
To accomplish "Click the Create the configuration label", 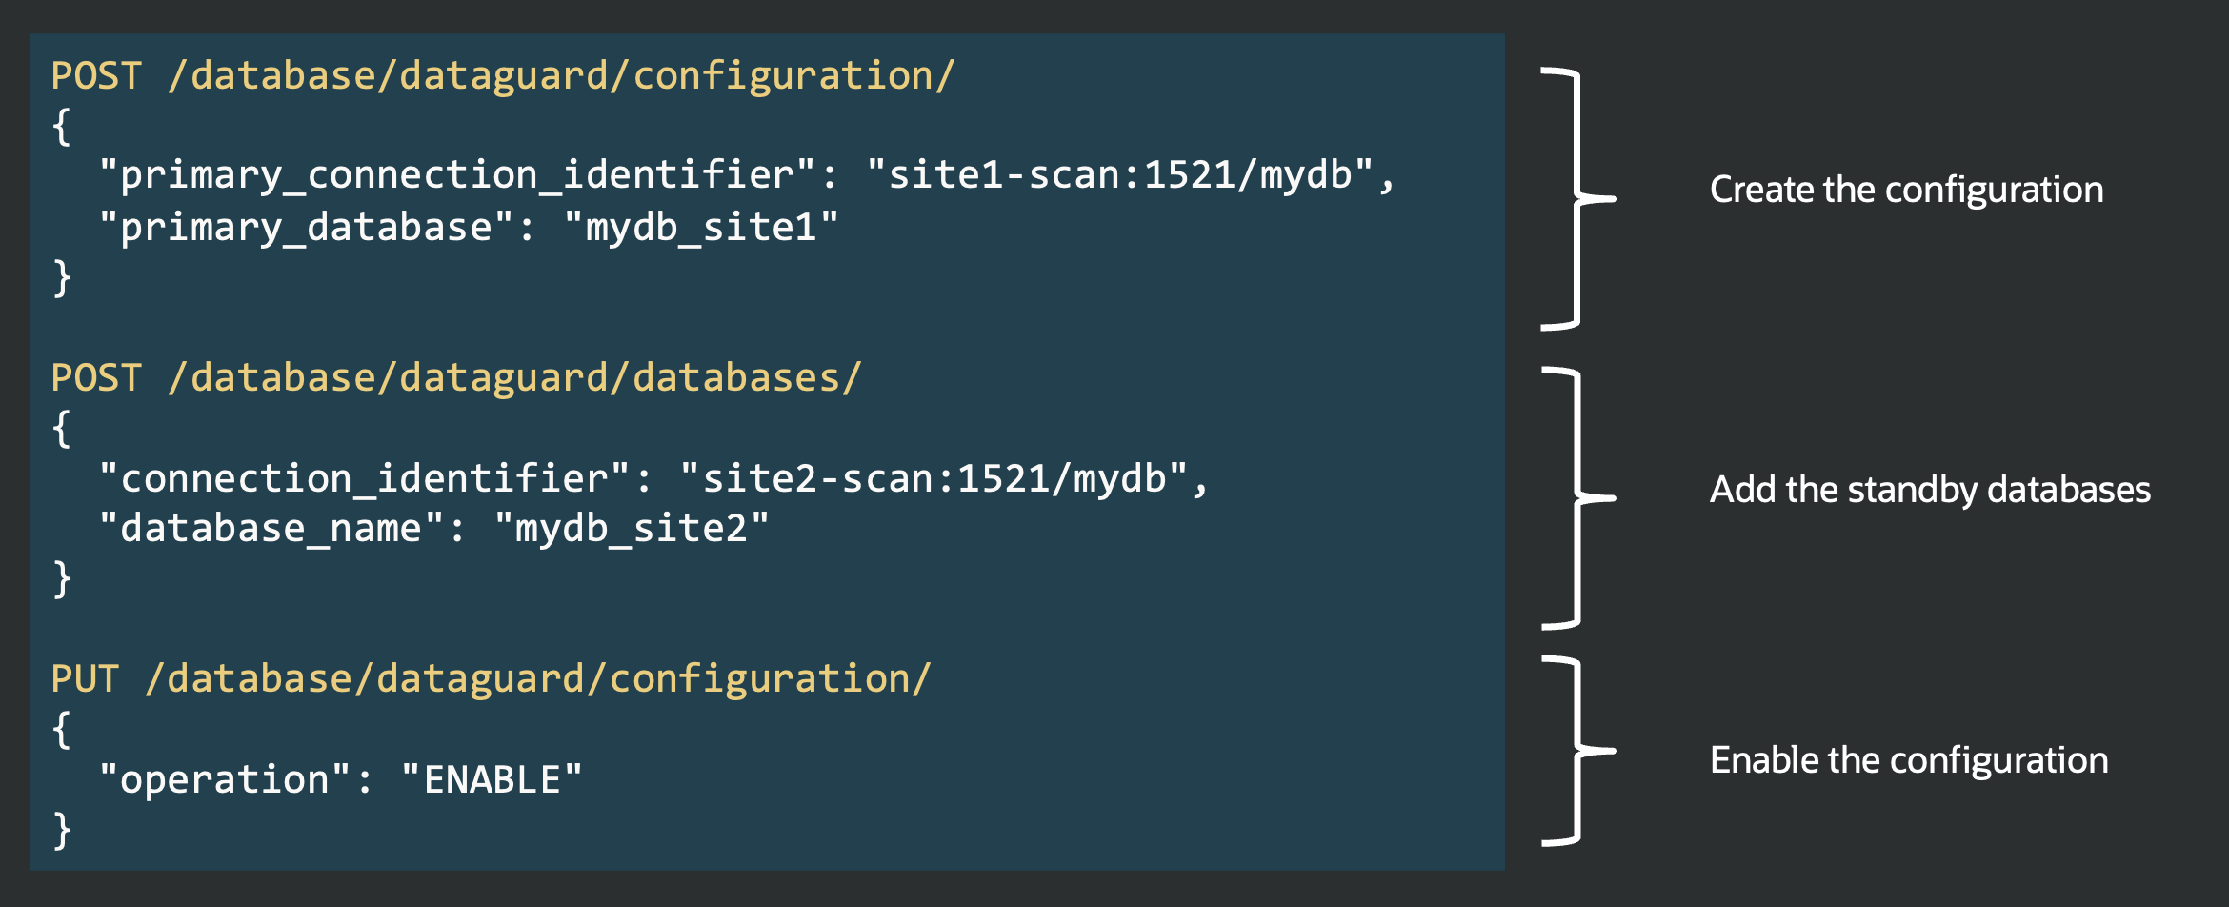I will [1906, 190].
